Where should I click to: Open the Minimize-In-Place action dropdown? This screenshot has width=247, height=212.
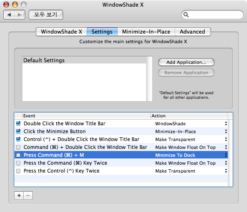pos(191,132)
